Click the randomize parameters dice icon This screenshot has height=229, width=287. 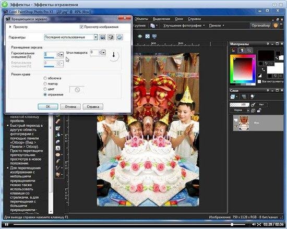tap(111, 37)
